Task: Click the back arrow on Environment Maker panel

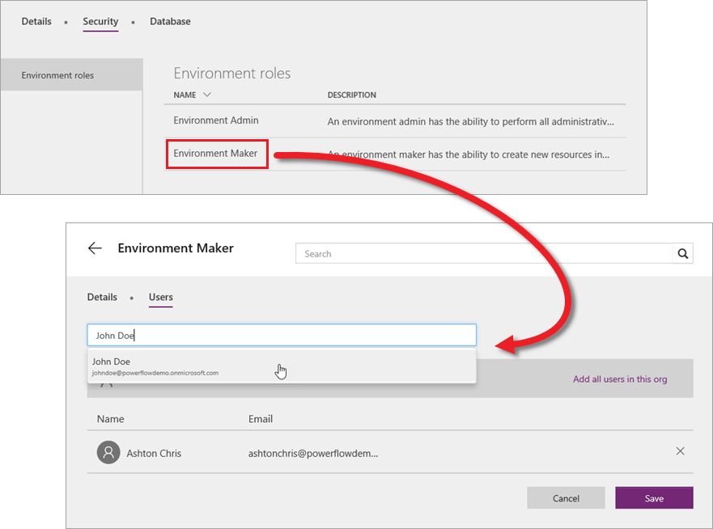Action: click(x=95, y=248)
